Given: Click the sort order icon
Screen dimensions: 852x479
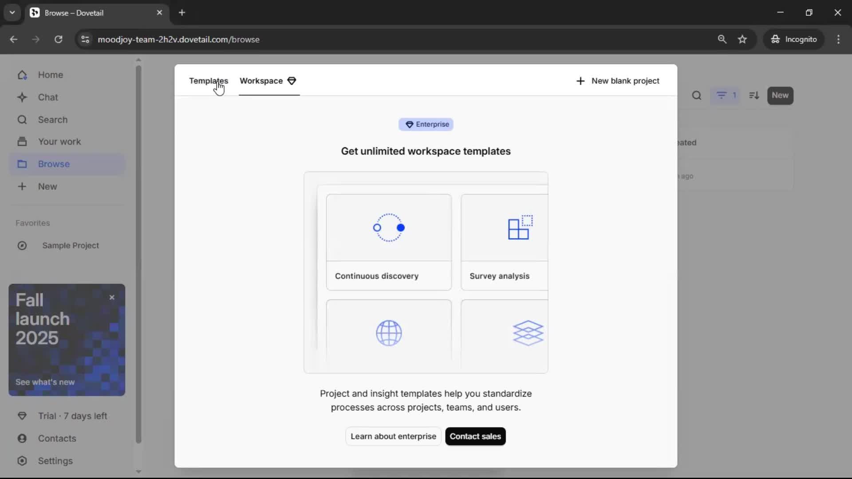Looking at the screenshot, I should [754, 95].
